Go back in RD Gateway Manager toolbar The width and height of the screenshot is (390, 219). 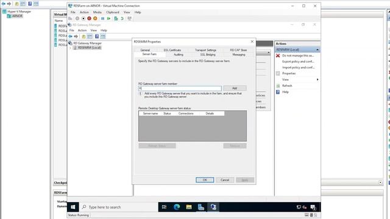[71, 36]
